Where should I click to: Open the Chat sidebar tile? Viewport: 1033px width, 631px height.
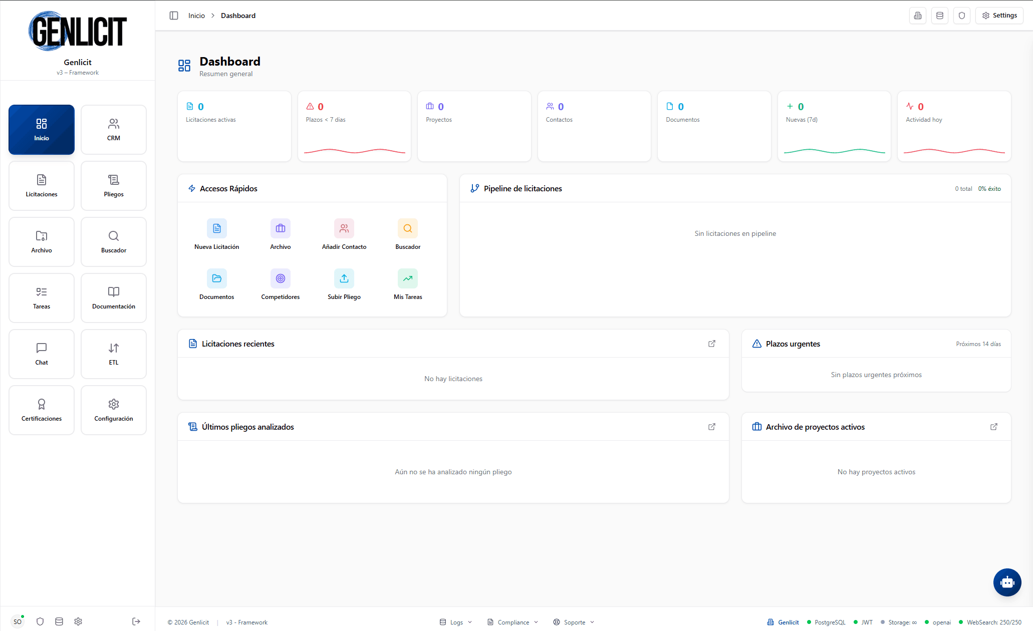click(x=42, y=354)
